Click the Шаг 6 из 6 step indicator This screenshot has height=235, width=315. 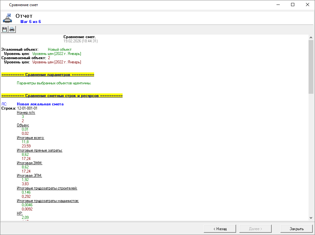pyautogui.click(x=30, y=22)
